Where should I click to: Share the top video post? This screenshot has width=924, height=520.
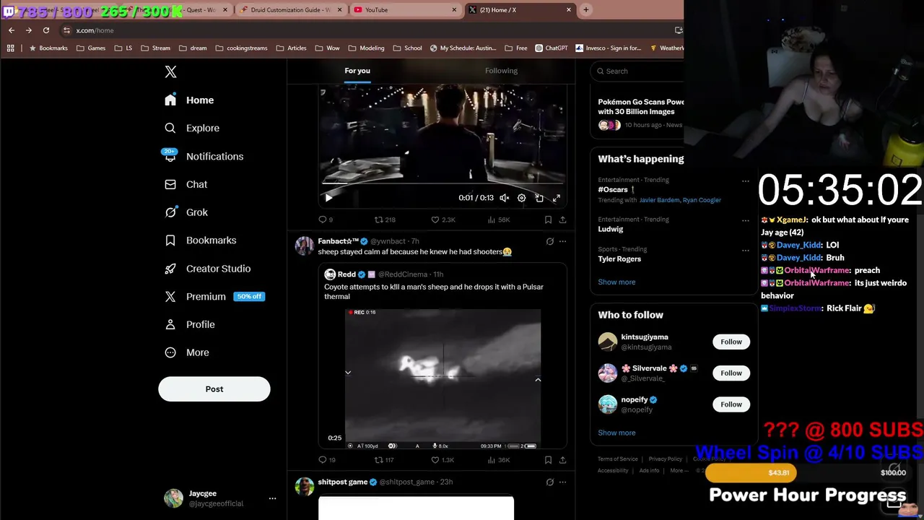[562, 220]
